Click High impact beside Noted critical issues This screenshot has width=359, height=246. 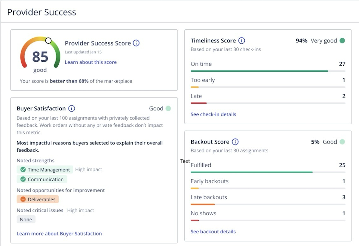[81, 211]
